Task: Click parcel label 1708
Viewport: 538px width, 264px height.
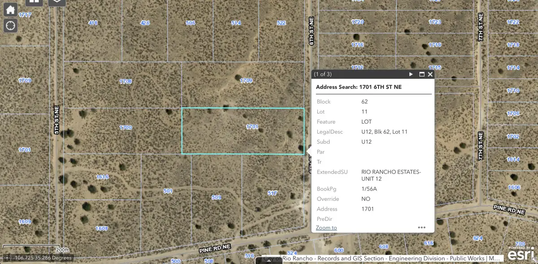Action: (126, 81)
